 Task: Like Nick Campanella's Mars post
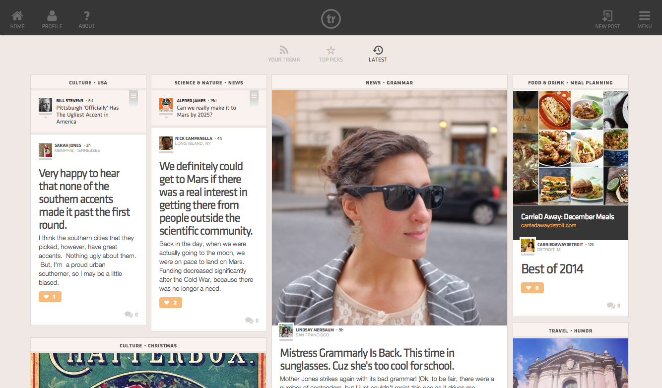tap(170, 303)
